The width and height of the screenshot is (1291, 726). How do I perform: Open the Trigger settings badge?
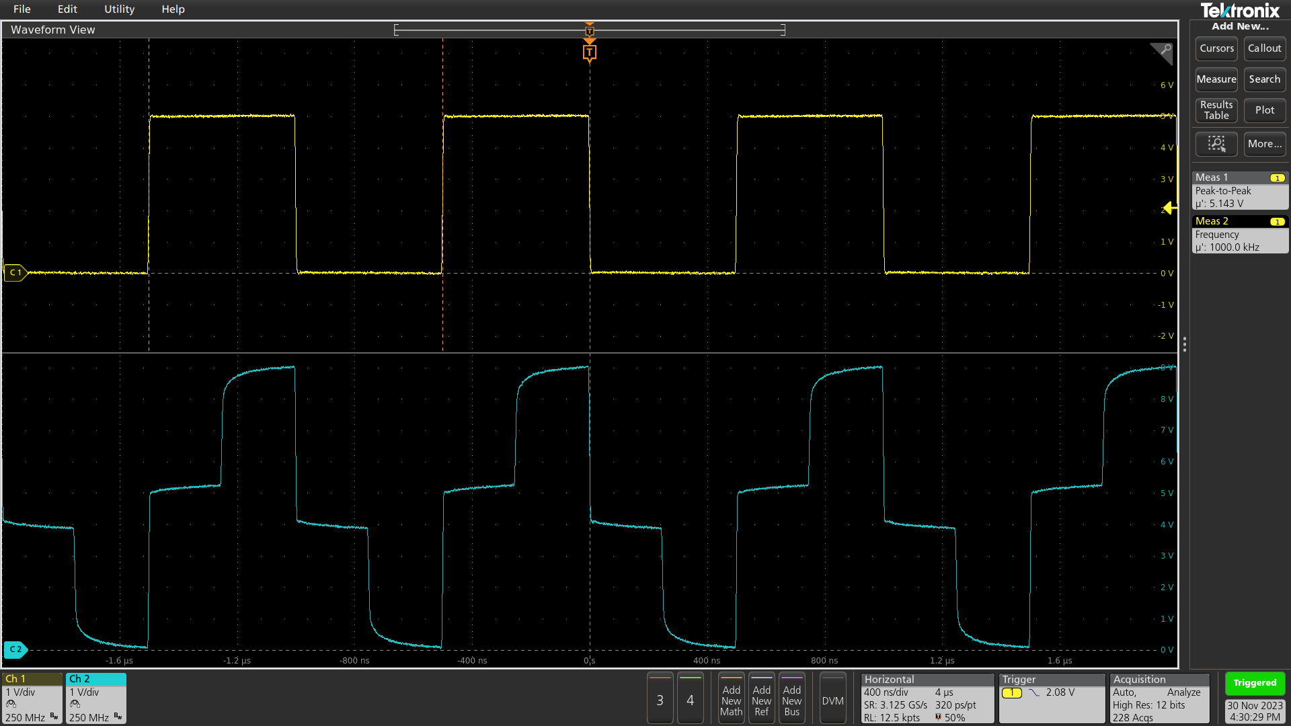click(x=1051, y=698)
